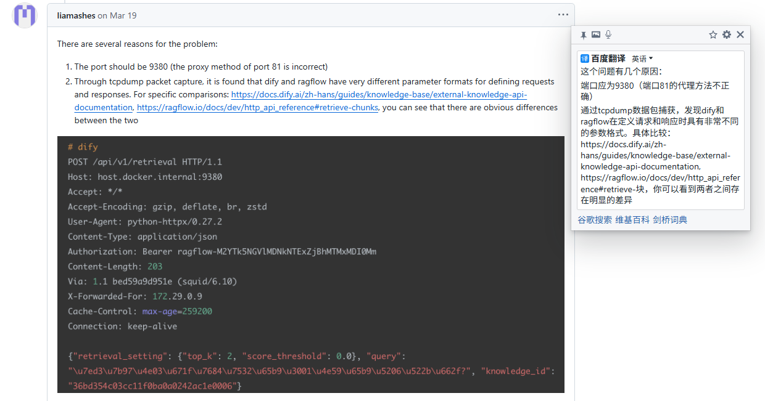765x401 pixels.
Task: Open the comment's kebab (...) options menu
Action: 562,15
